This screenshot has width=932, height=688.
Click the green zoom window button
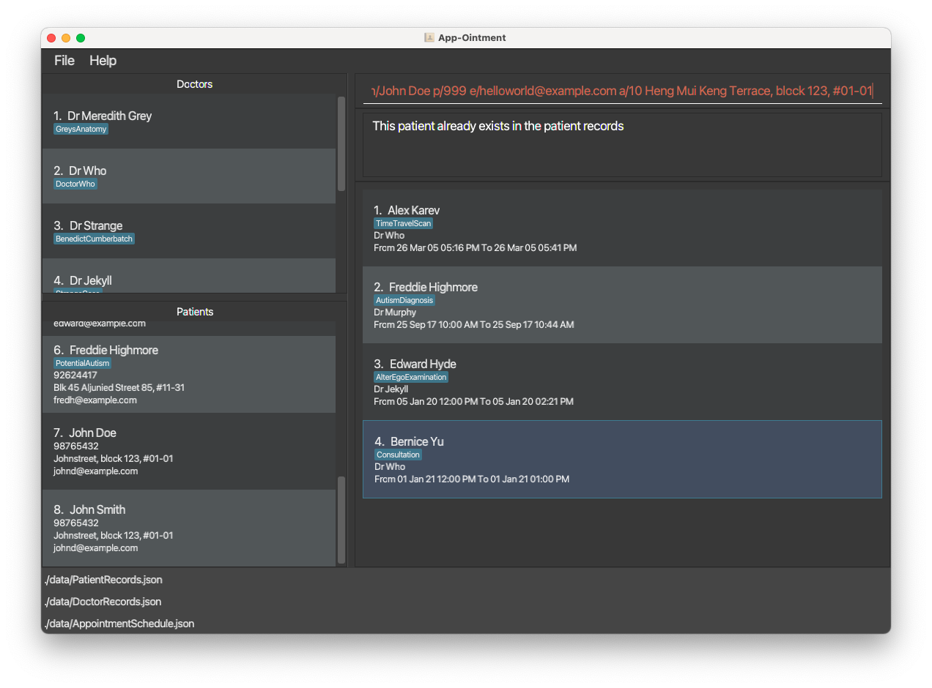pos(81,38)
